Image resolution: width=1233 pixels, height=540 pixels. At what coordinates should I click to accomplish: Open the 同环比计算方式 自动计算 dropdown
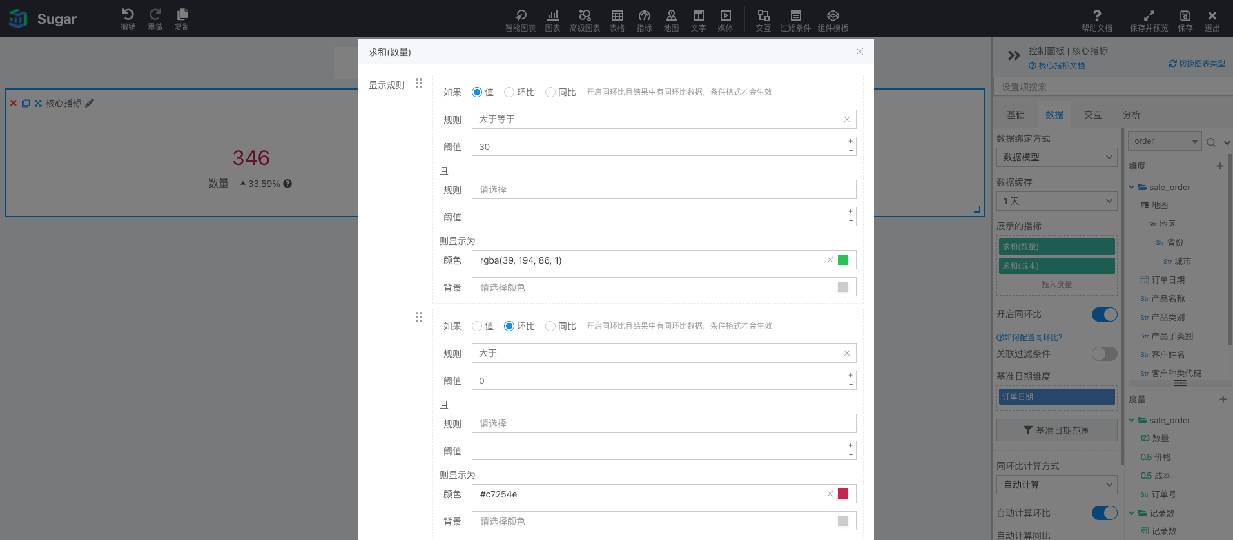pyautogui.click(x=1056, y=485)
